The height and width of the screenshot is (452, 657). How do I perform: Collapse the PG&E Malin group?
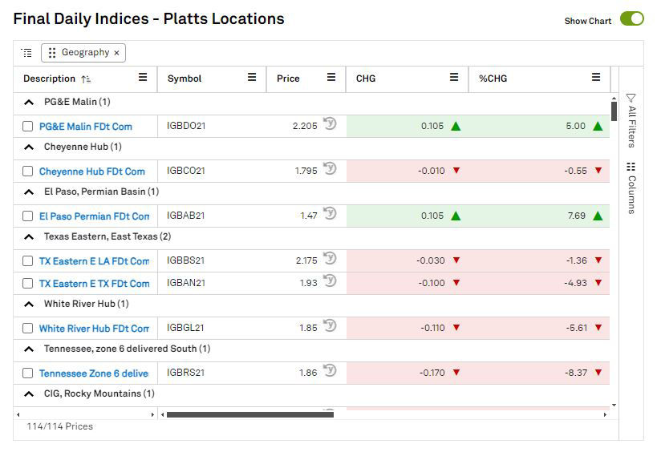(x=29, y=103)
